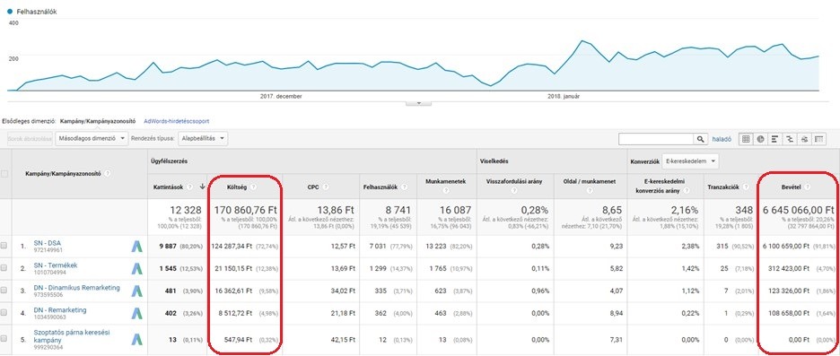Open the SN - DSA campaign link
Viewport: 840px width, 356px height.
tap(48, 242)
